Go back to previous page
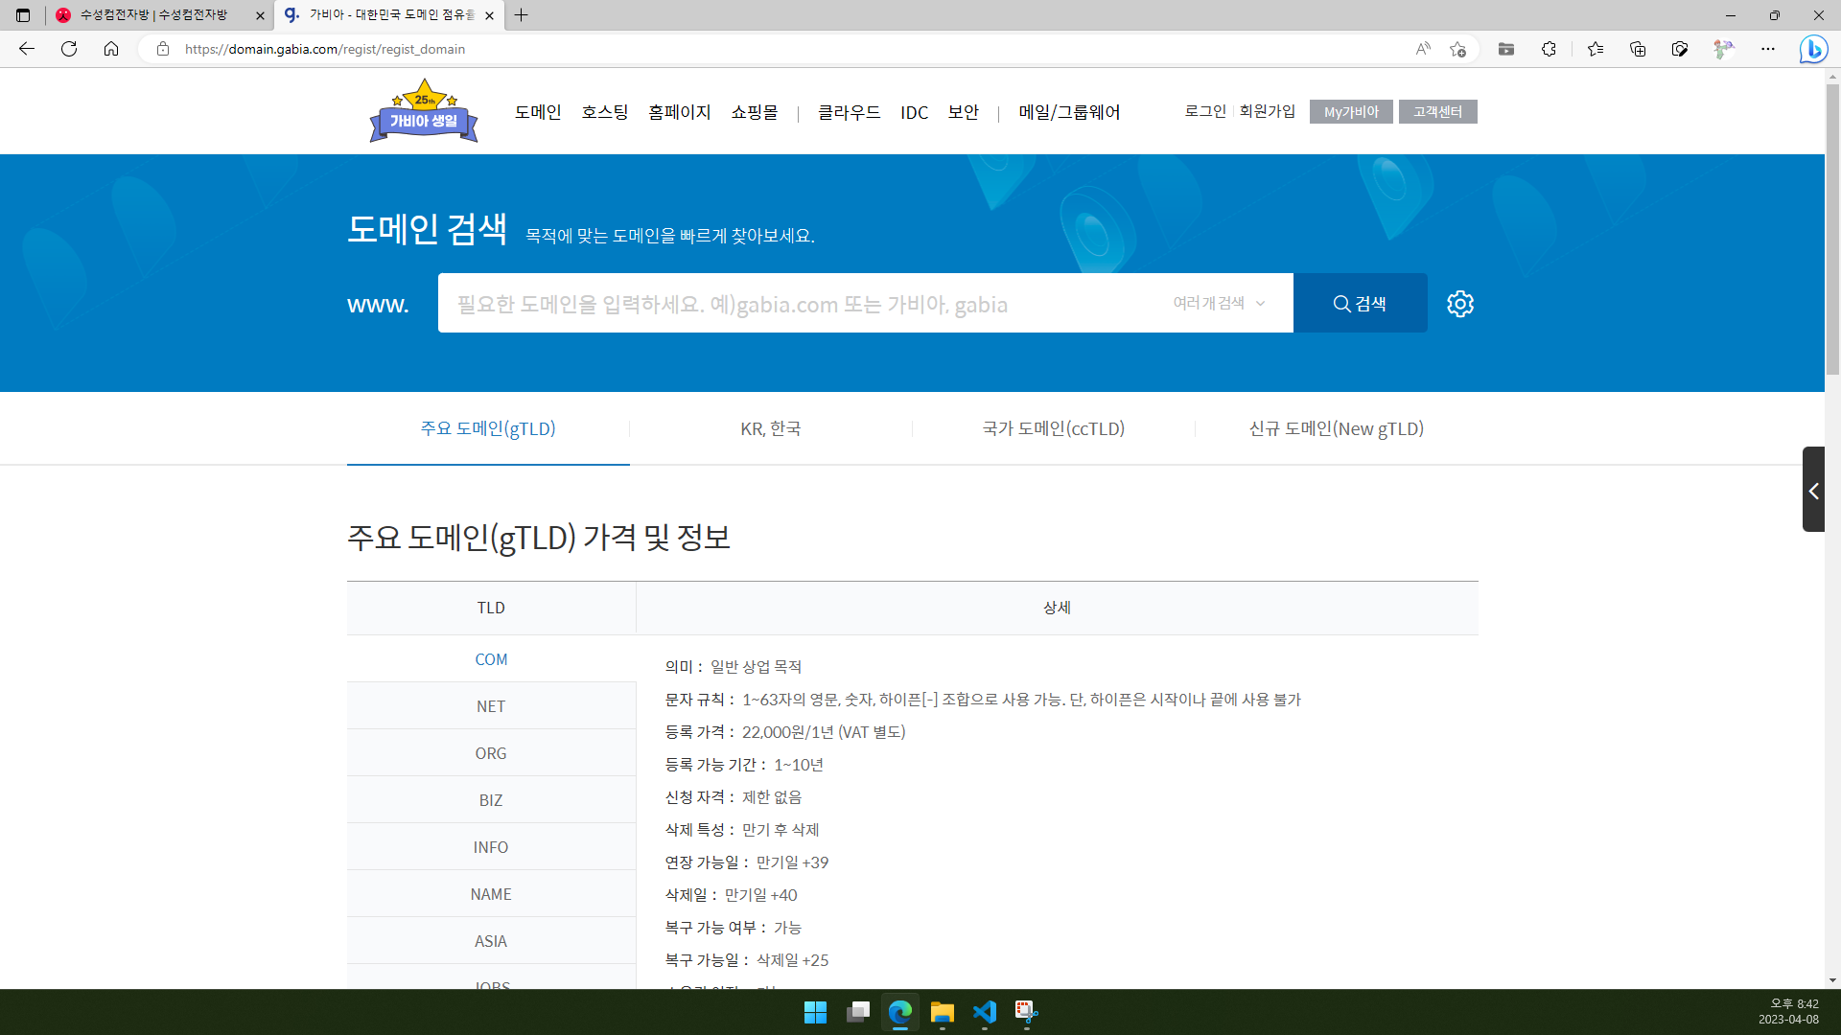The height and width of the screenshot is (1035, 1841). pyautogui.click(x=27, y=49)
